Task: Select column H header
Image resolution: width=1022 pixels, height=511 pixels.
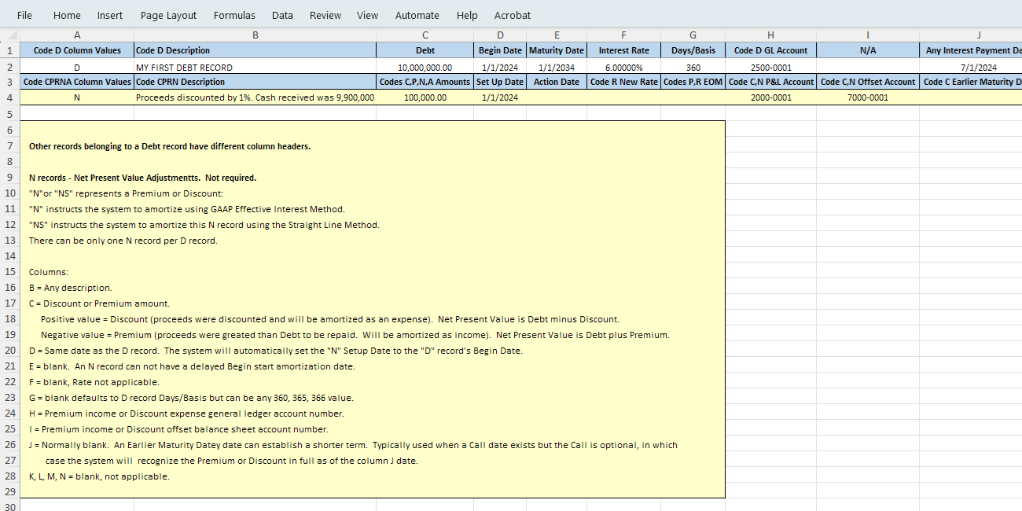Action: tap(770, 35)
